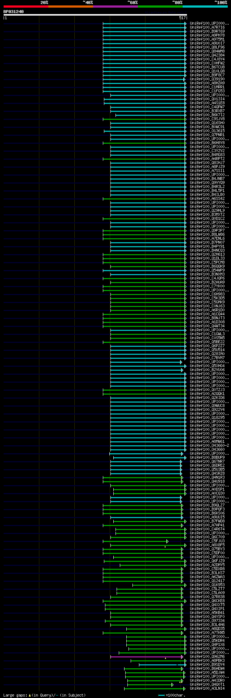Image resolution: width=231 pixels, height=698 pixels.
Task: Select the UniRef100_A0DSP1 entry
Action: click(207, 489)
